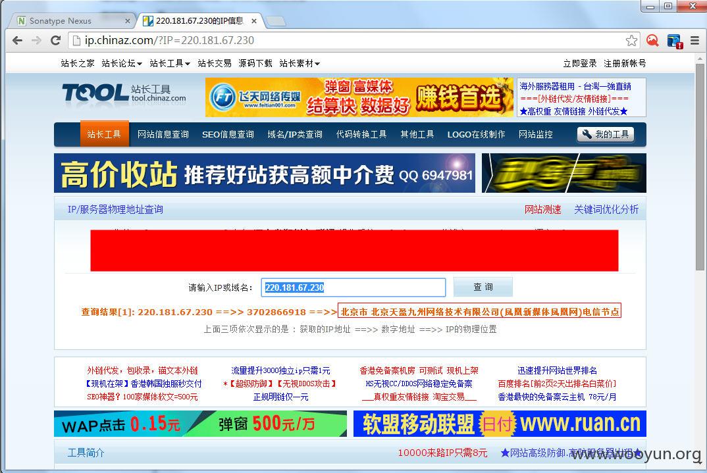The height and width of the screenshot is (473, 707).
Task: Click the browser forward arrow
Action: point(36,41)
